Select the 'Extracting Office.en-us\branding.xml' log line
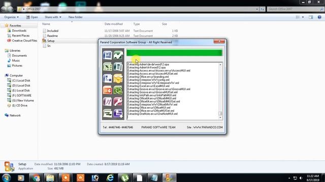The height and width of the screenshot is (182, 325). pyautogui.click(x=148, y=76)
